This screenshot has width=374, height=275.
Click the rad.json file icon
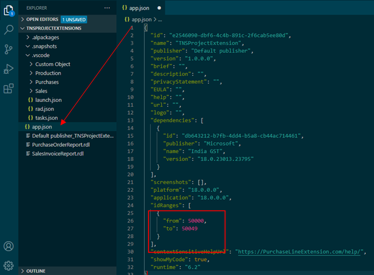[30, 109]
